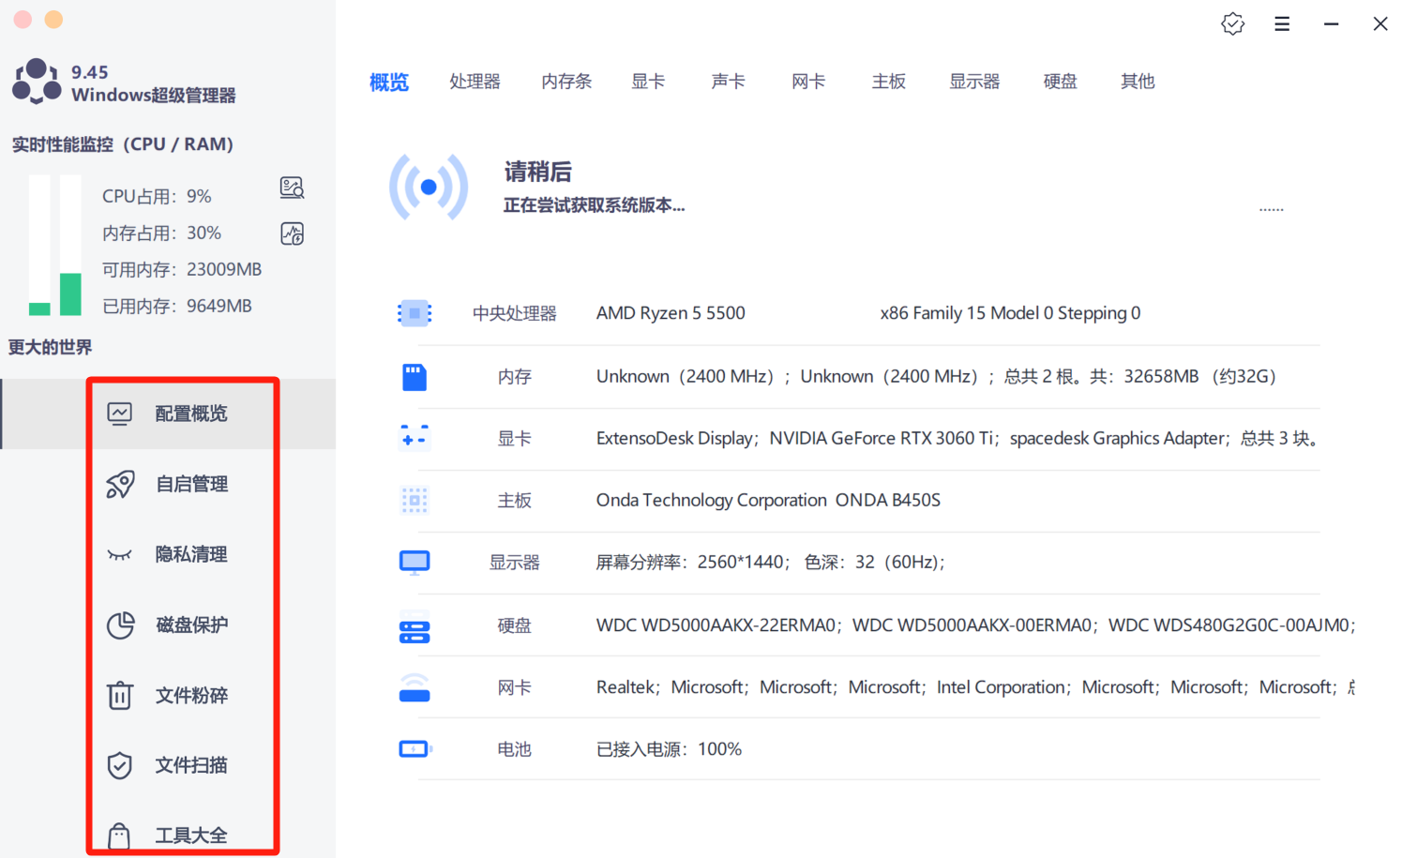Click the pink window dot at top-left
Viewport: 1402px width, 858px height.
tap(23, 20)
